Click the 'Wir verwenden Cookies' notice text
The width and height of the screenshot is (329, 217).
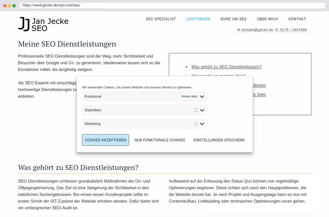[137, 88]
